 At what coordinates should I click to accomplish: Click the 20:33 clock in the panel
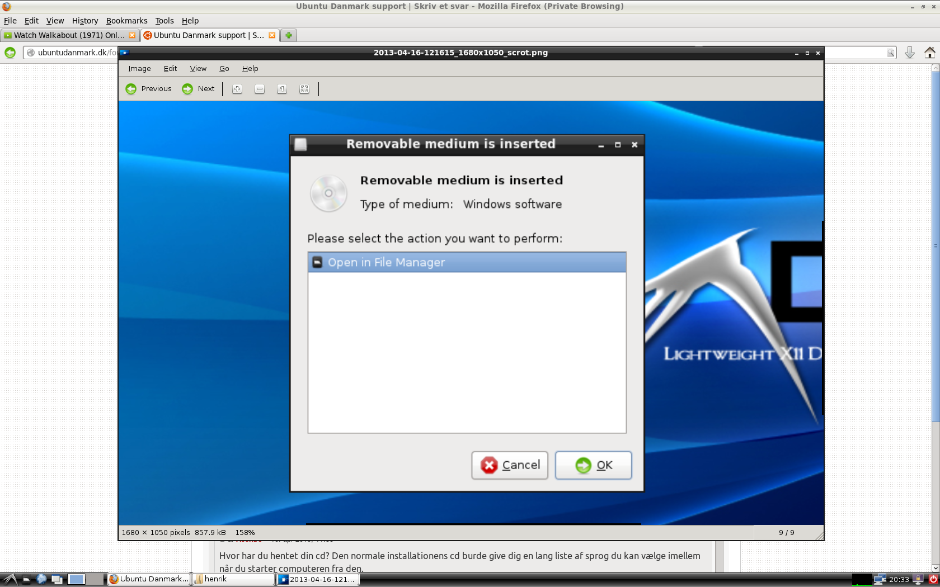pos(899,580)
